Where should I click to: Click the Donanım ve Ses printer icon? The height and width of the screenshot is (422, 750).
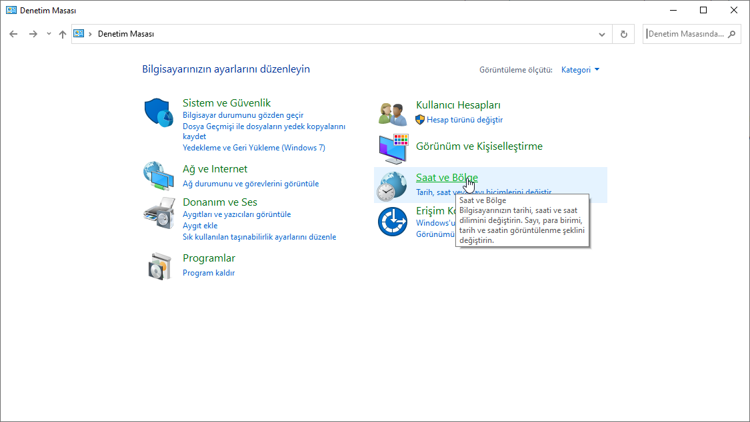point(159,212)
